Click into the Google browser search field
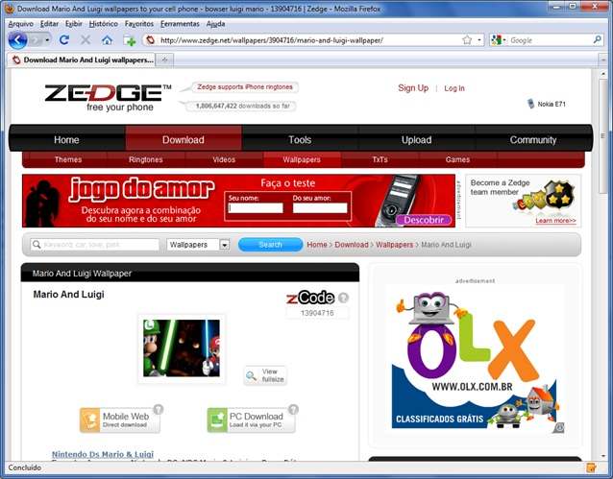The width and height of the screenshot is (613, 479). 550,40
